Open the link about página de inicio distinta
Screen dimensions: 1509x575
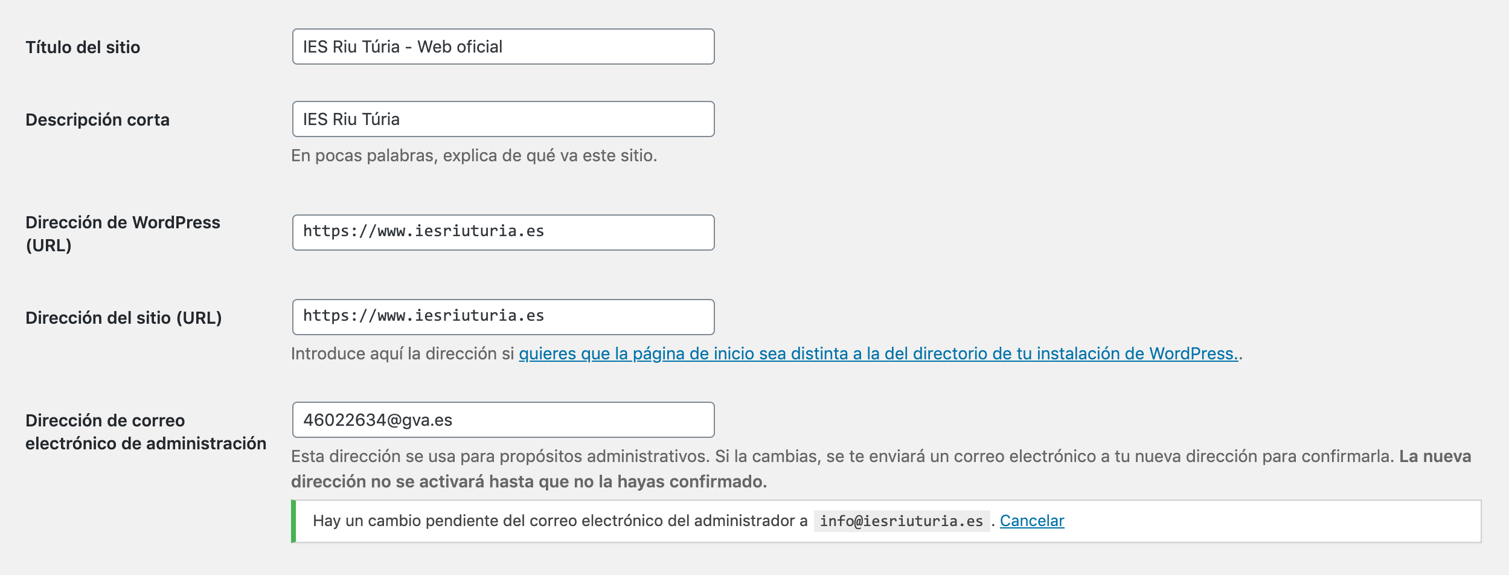(879, 353)
